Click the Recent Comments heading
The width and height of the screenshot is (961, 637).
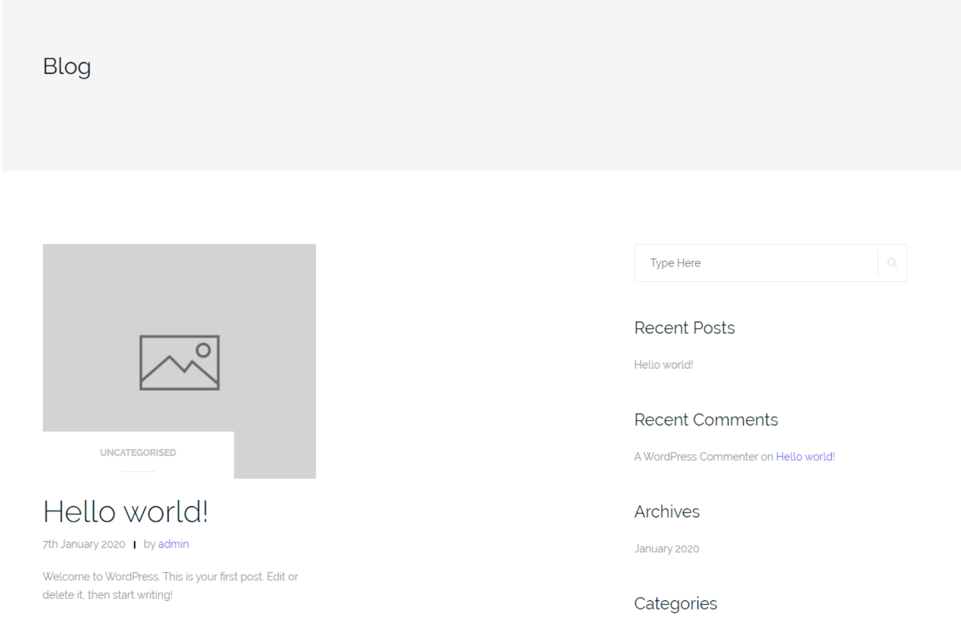tap(706, 420)
